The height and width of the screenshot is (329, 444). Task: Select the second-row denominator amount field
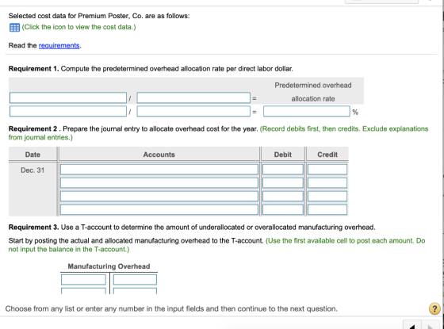(193, 111)
